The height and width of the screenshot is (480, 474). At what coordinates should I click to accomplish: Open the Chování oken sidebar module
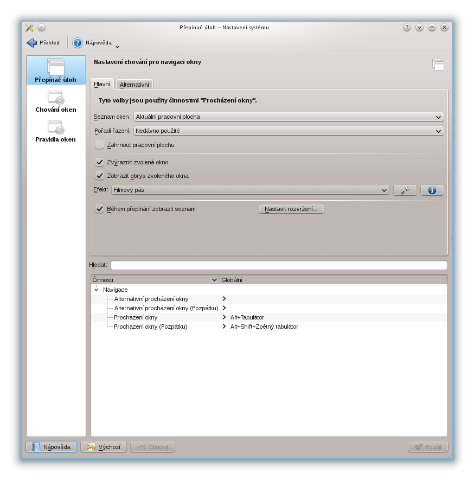56,102
